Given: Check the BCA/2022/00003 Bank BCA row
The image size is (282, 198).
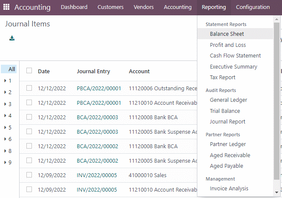Looking at the screenshot, I should [x=29, y=117].
